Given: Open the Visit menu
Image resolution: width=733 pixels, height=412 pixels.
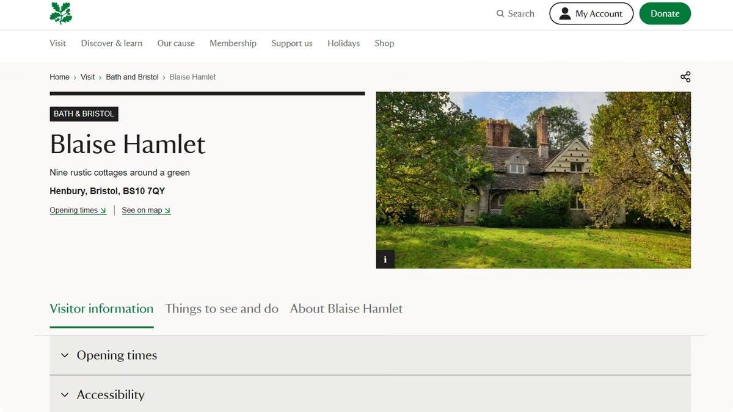Looking at the screenshot, I should (x=58, y=43).
